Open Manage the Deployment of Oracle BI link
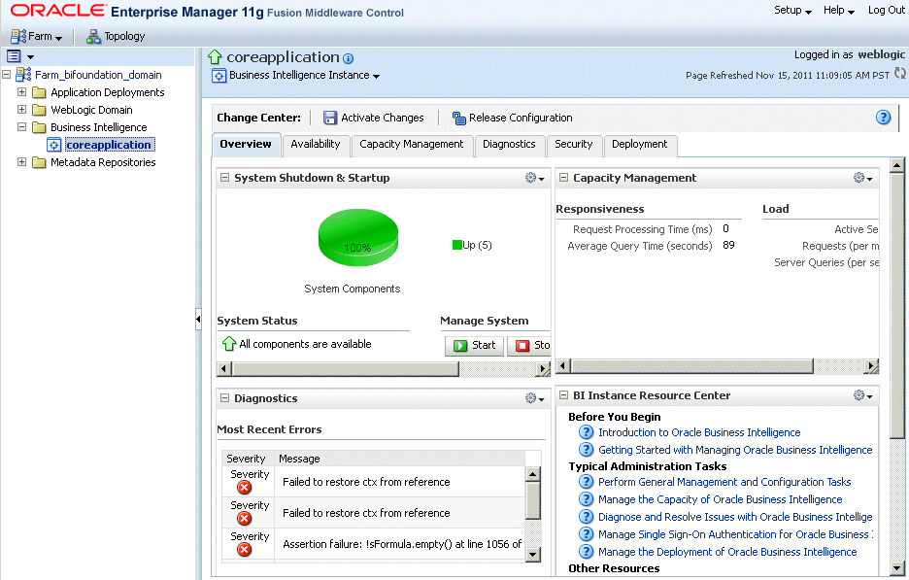Image resolution: width=909 pixels, height=580 pixels. [727, 552]
